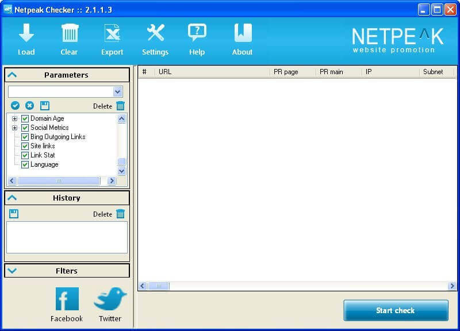Open Help speech bubble icon
Screen dimensions: 460x331
click(197, 32)
